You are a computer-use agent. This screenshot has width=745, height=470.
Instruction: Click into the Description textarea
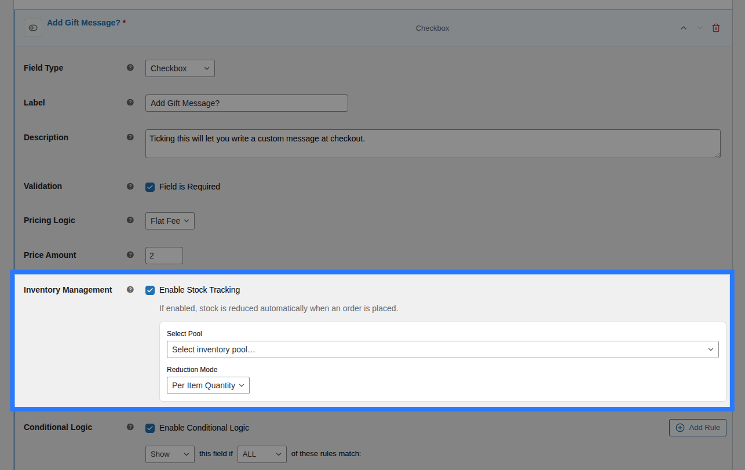[433, 144]
